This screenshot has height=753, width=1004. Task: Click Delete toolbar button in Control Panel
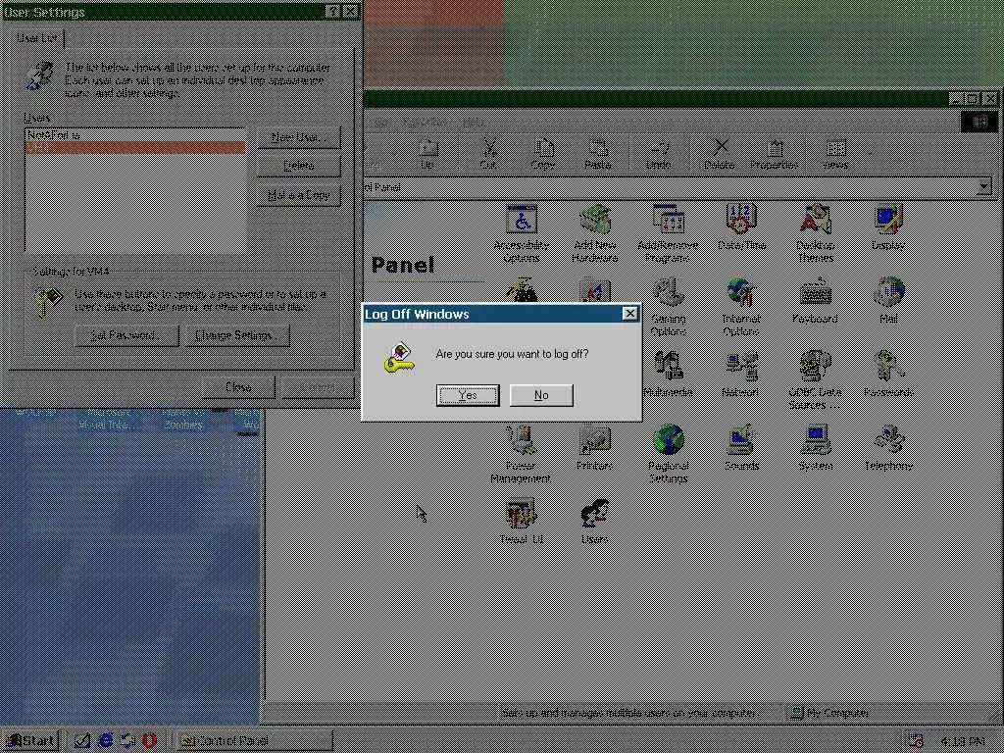click(x=720, y=155)
